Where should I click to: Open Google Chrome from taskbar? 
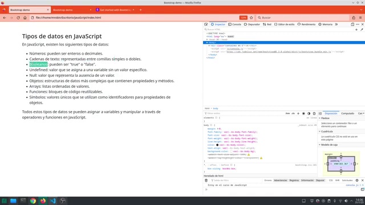click(33, 201)
